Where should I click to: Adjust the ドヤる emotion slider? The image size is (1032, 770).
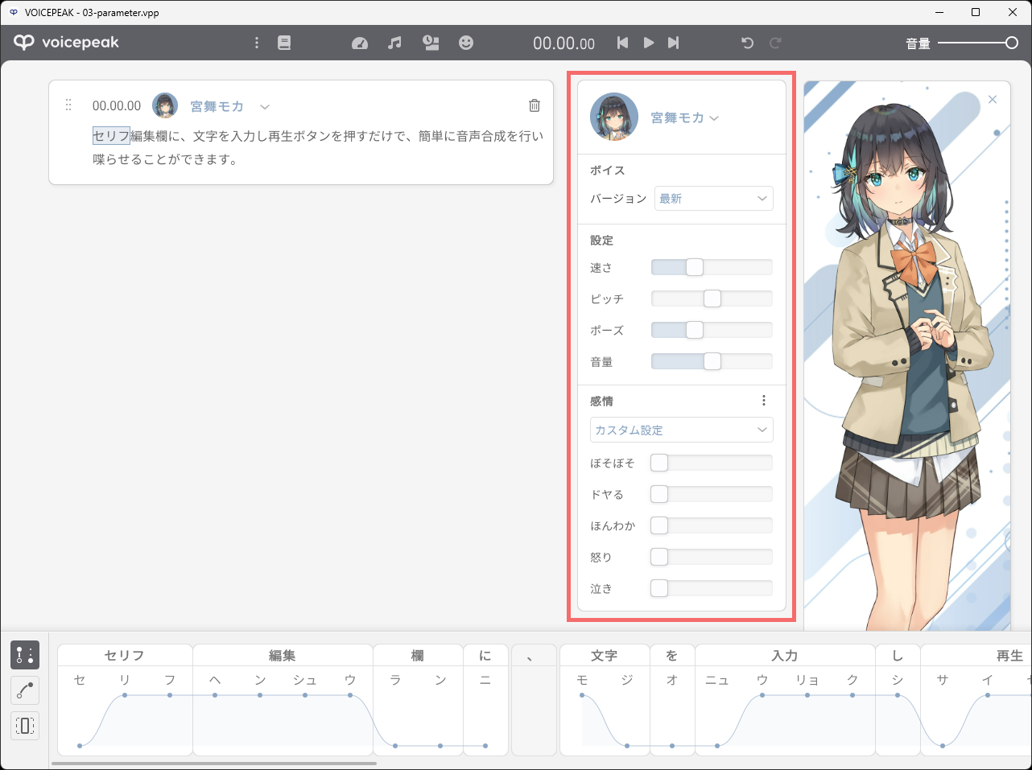coord(712,494)
